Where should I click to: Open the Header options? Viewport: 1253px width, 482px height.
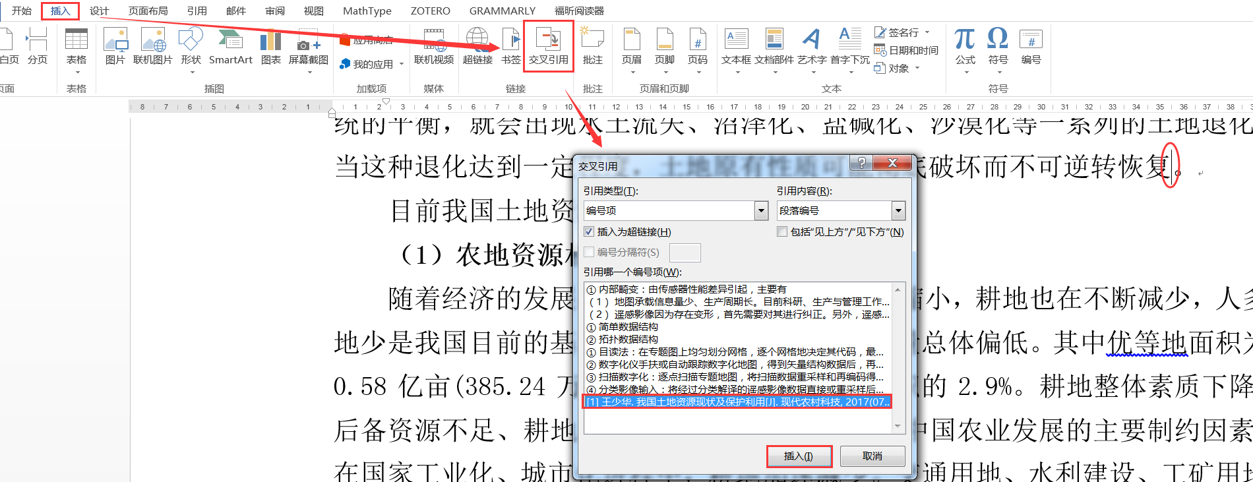tap(632, 47)
